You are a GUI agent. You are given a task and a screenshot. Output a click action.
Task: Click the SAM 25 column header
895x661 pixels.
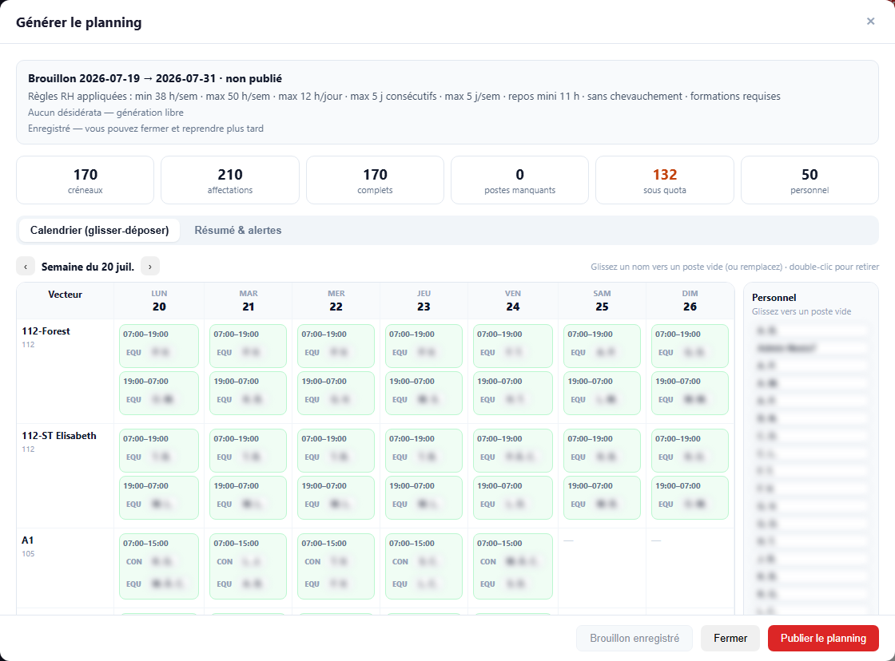602,300
